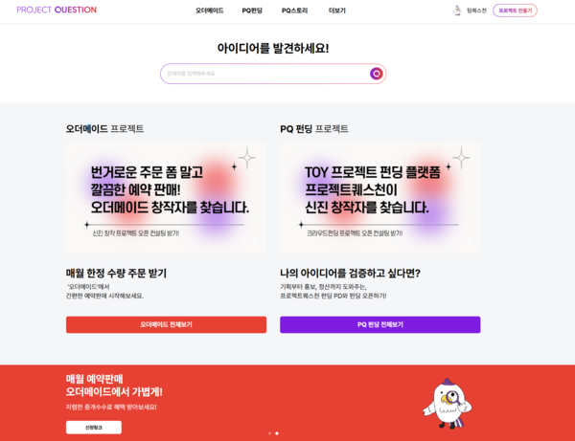
Task: Focus the search input field
Action: click(265, 74)
